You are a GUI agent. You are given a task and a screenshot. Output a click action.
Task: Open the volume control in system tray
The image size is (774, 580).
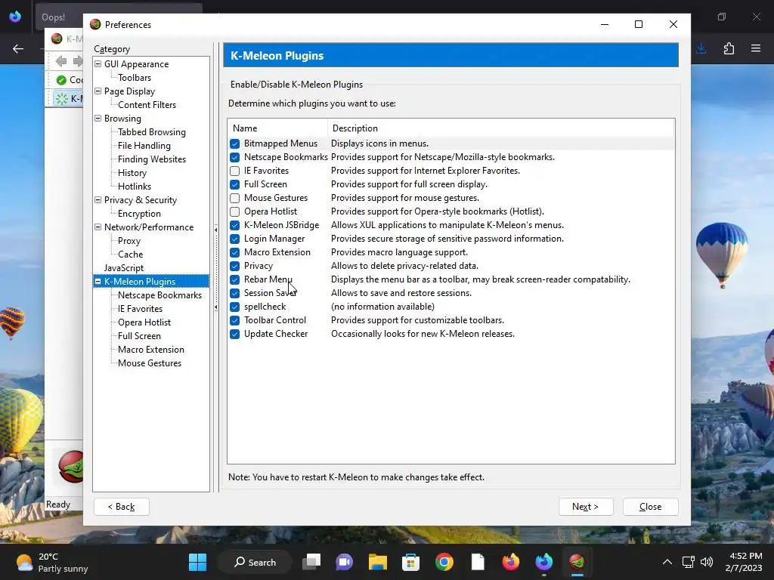coord(707,562)
